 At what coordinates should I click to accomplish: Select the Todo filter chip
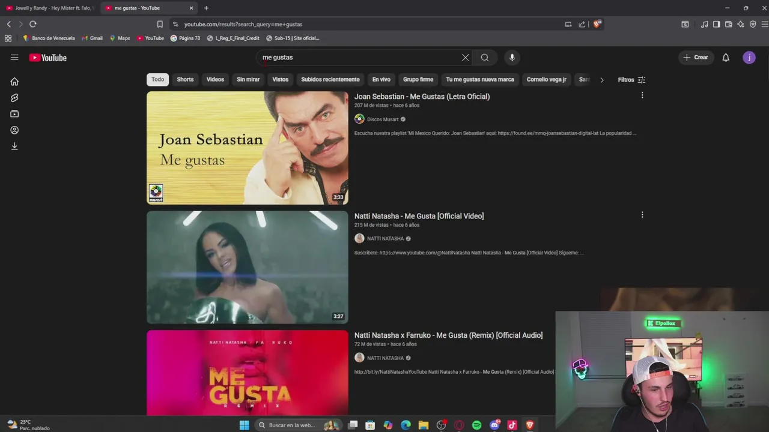click(x=157, y=79)
